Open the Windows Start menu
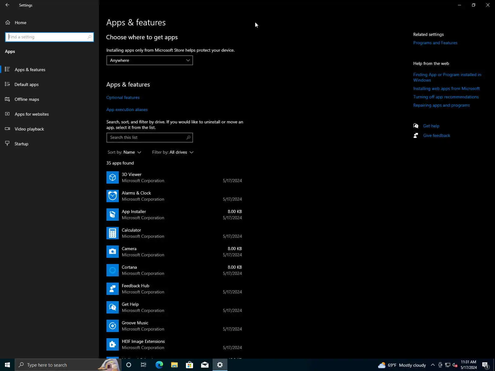 point(7,365)
